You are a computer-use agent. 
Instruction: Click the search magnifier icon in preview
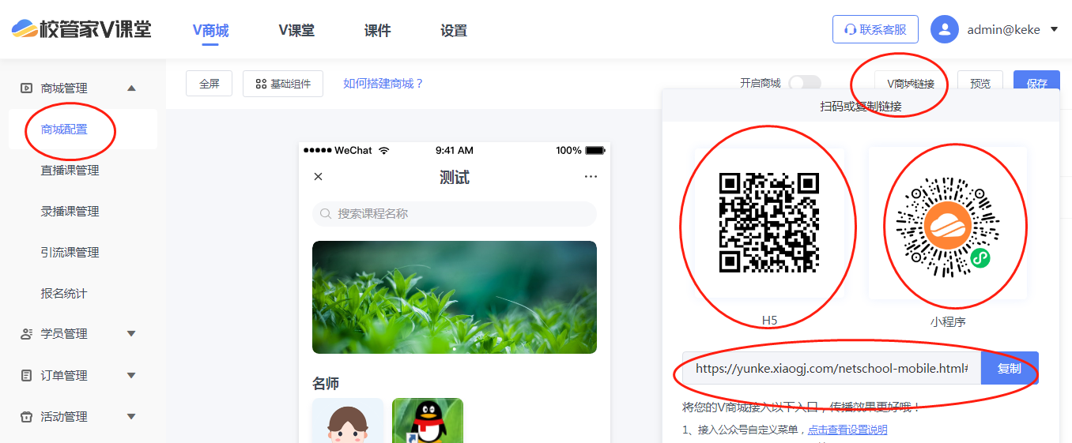(x=326, y=214)
